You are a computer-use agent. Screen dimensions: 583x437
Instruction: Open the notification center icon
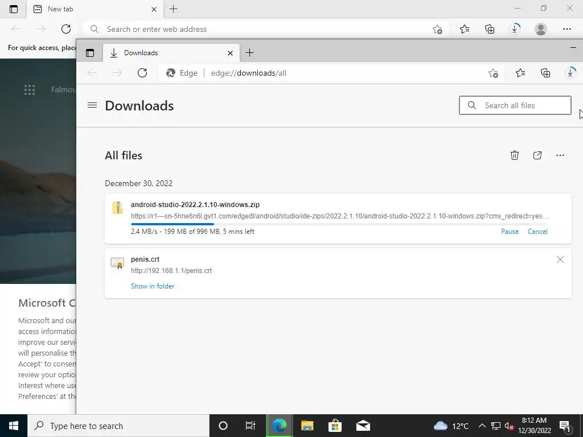[x=565, y=426]
